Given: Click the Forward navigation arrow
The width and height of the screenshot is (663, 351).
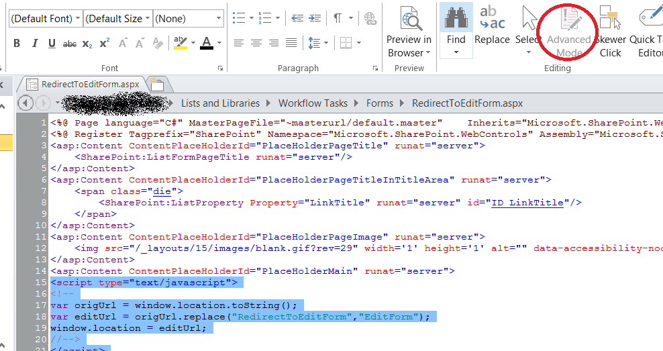Looking at the screenshot, I should (43, 103).
